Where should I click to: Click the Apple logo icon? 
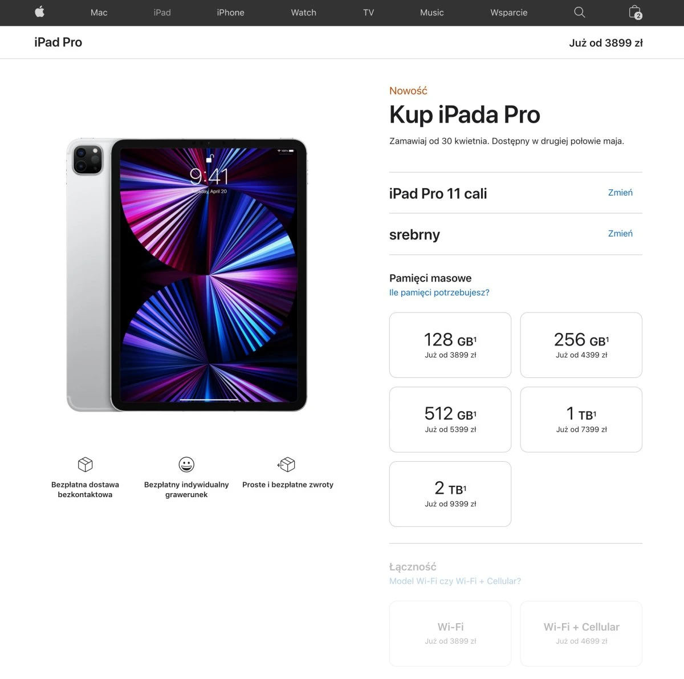(x=39, y=12)
